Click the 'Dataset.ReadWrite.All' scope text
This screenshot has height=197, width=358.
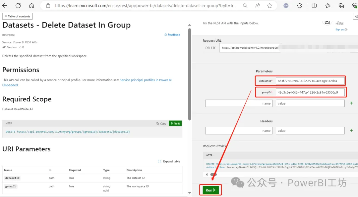point(18,109)
